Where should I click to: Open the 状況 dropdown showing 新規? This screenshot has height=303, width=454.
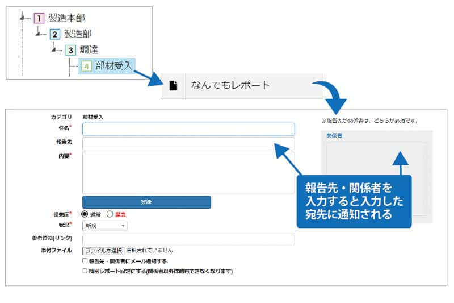(x=105, y=226)
